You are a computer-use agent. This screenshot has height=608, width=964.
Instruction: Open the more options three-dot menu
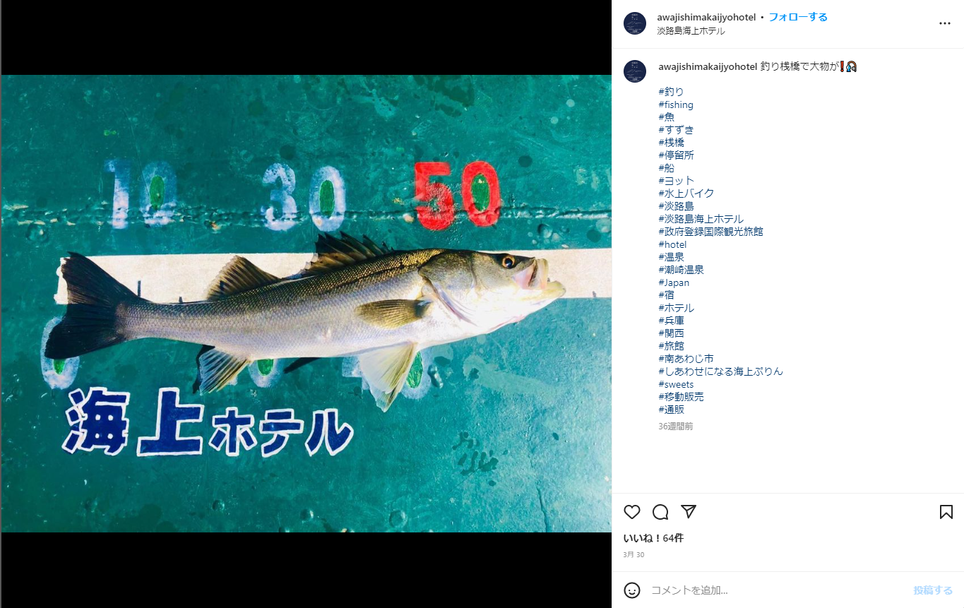coord(945,23)
